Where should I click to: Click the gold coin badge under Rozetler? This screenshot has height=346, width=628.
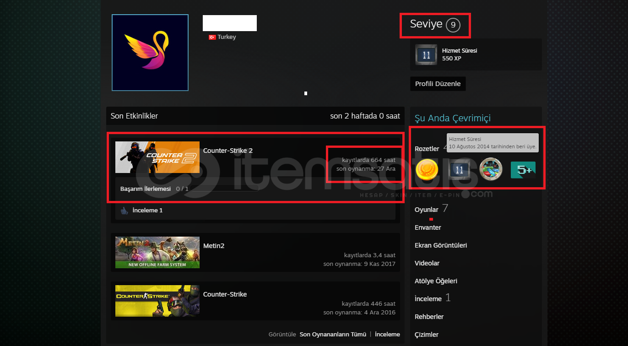click(427, 170)
